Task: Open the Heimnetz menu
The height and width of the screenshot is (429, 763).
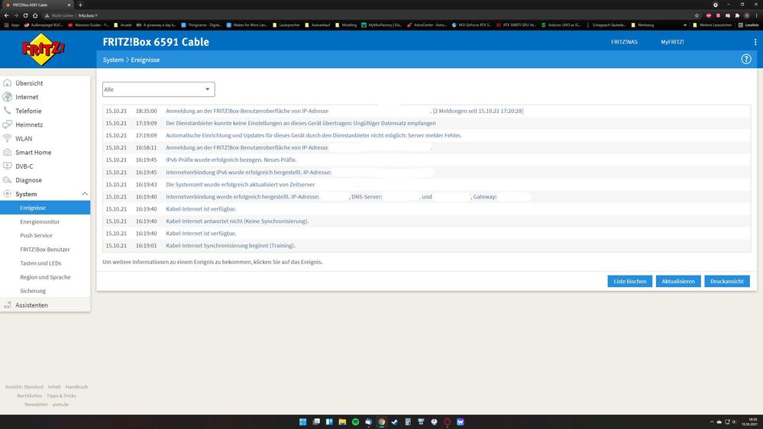Action: pos(29,124)
